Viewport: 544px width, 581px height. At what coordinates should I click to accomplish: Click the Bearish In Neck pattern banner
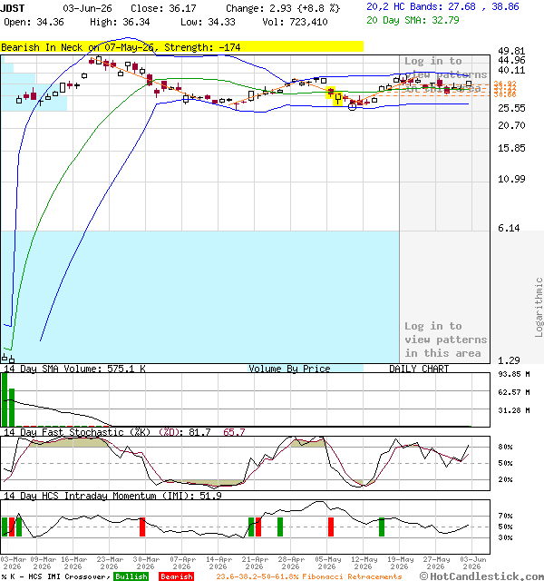pyautogui.click(x=181, y=47)
